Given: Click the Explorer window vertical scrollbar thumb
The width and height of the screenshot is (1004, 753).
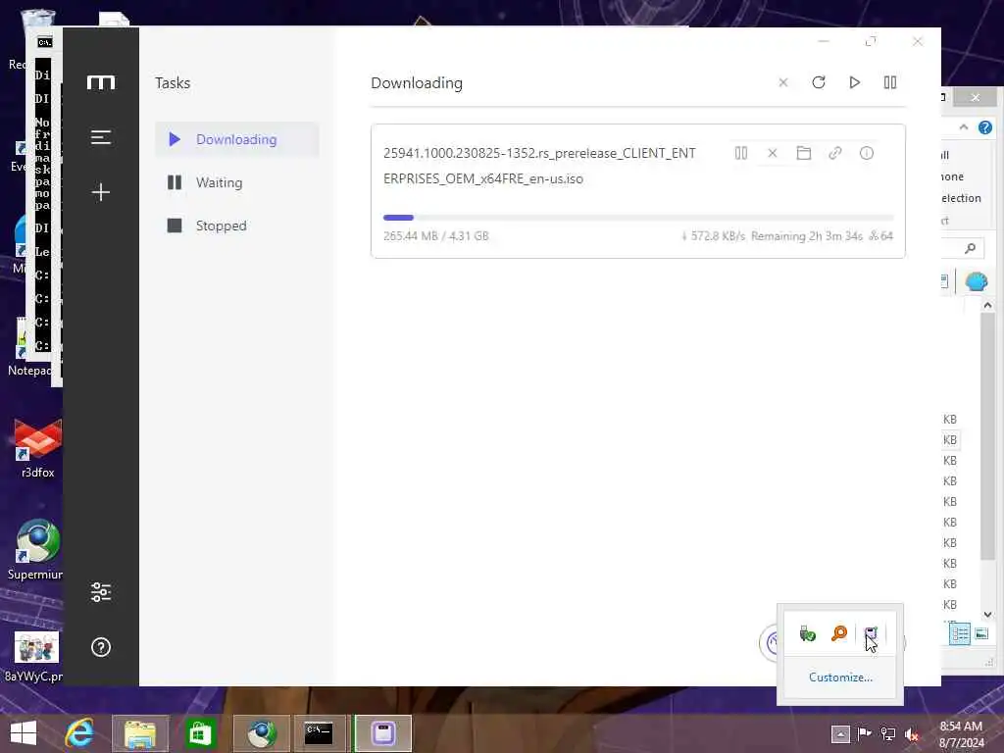Looking at the screenshot, I should click(x=987, y=436).
